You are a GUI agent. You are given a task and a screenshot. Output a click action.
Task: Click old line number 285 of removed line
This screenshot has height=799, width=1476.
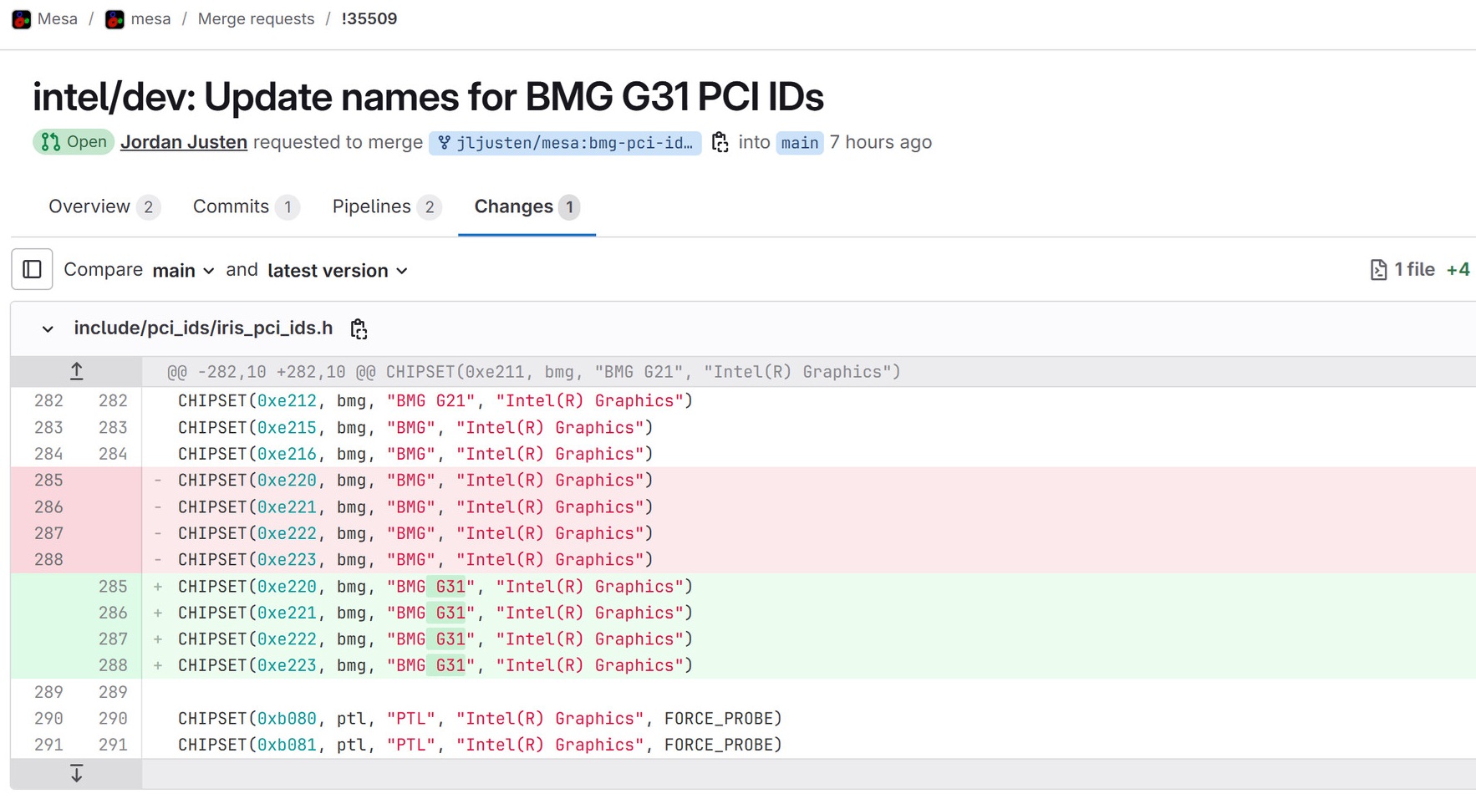tap(48, 481)
